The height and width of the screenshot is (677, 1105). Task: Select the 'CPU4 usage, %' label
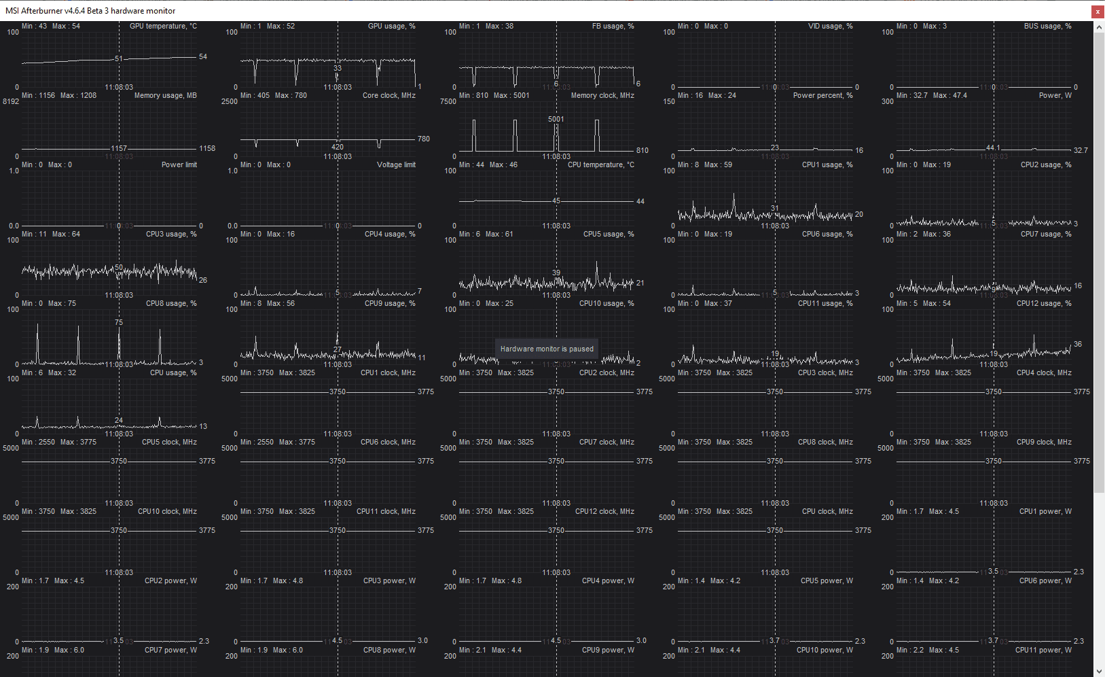390,234
